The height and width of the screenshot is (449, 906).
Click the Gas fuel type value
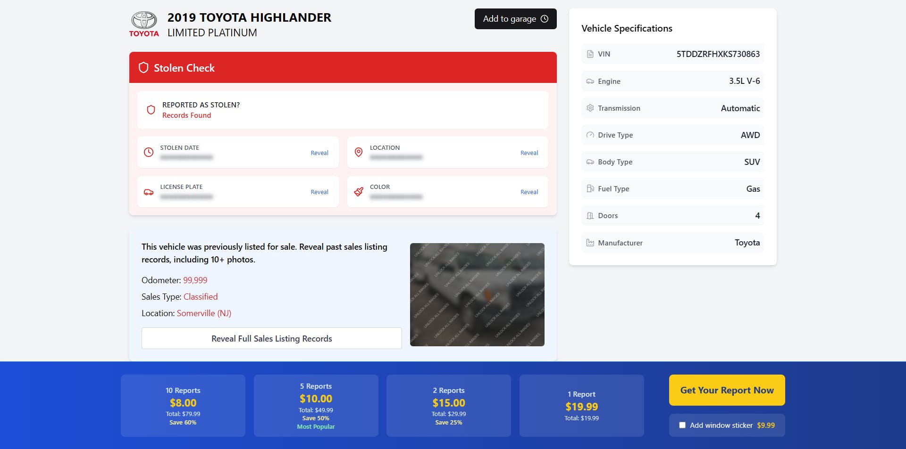(753, 188)
